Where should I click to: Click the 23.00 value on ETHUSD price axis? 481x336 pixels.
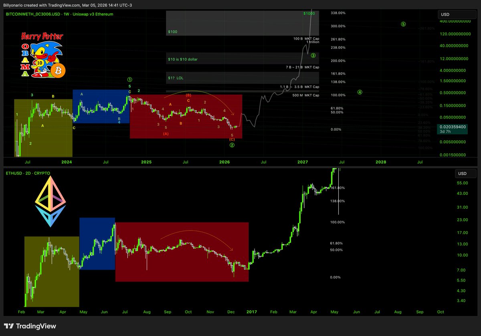[462, 220]
